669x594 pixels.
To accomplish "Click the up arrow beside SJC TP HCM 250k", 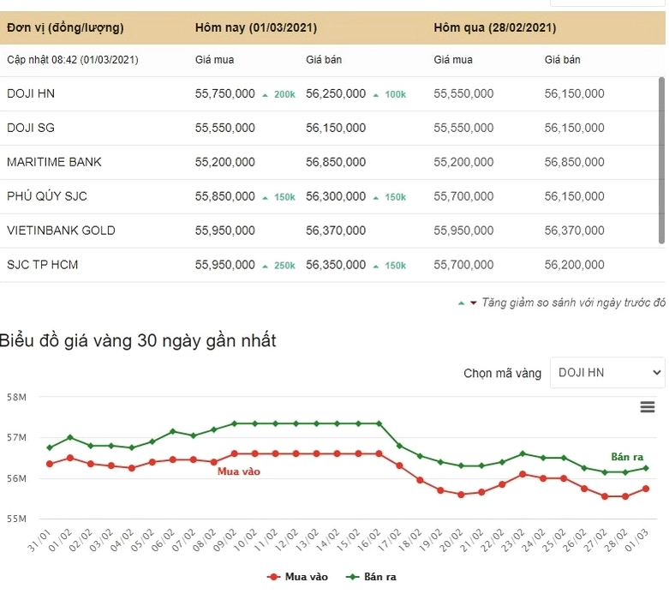I will 265,267.
